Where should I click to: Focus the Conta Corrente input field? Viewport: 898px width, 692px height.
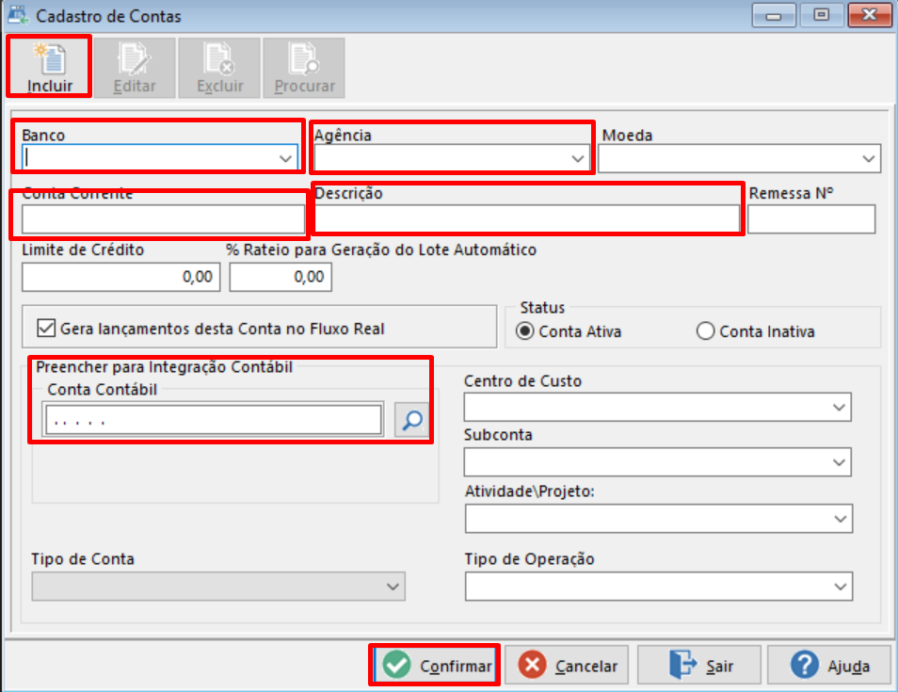click(x=163, y=218)
